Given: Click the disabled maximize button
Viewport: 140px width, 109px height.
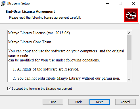Looking at the screenshot, I should click(120, 3).
